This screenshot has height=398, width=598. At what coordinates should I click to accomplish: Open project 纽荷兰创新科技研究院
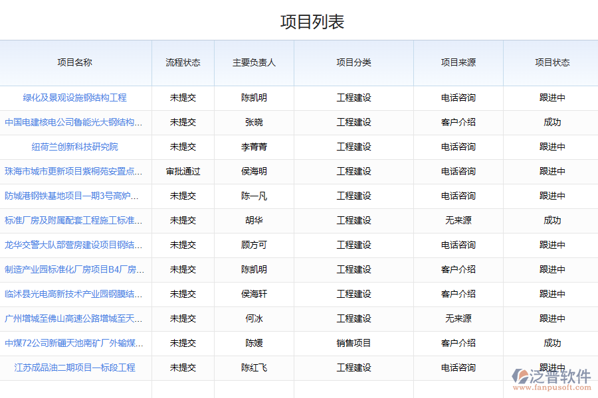coord(75,147)
